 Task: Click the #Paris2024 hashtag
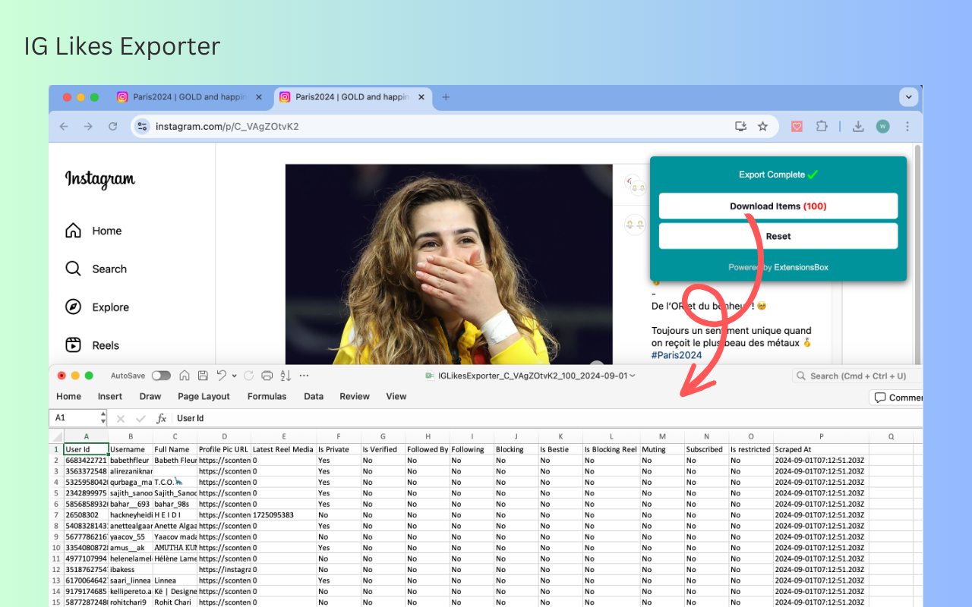[x=677, y=355]
